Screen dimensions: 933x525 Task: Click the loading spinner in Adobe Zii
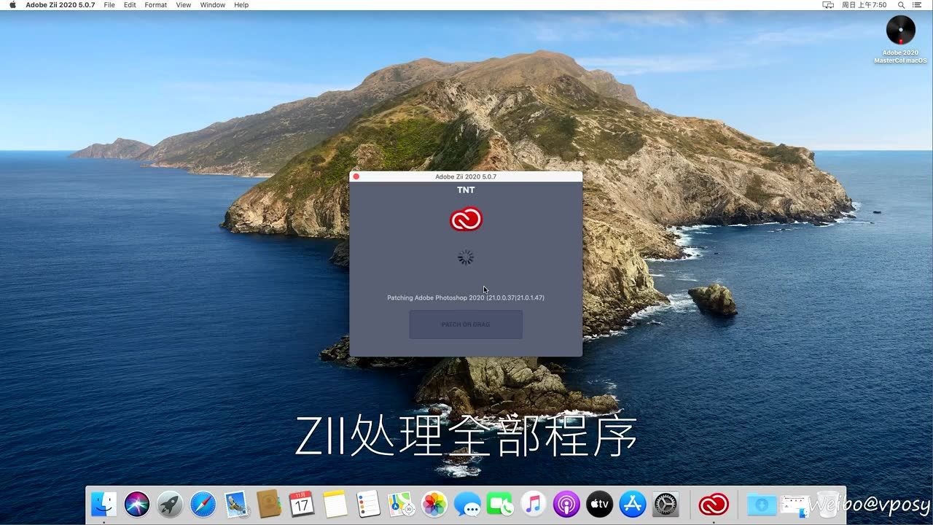click(x=466, y=257)
